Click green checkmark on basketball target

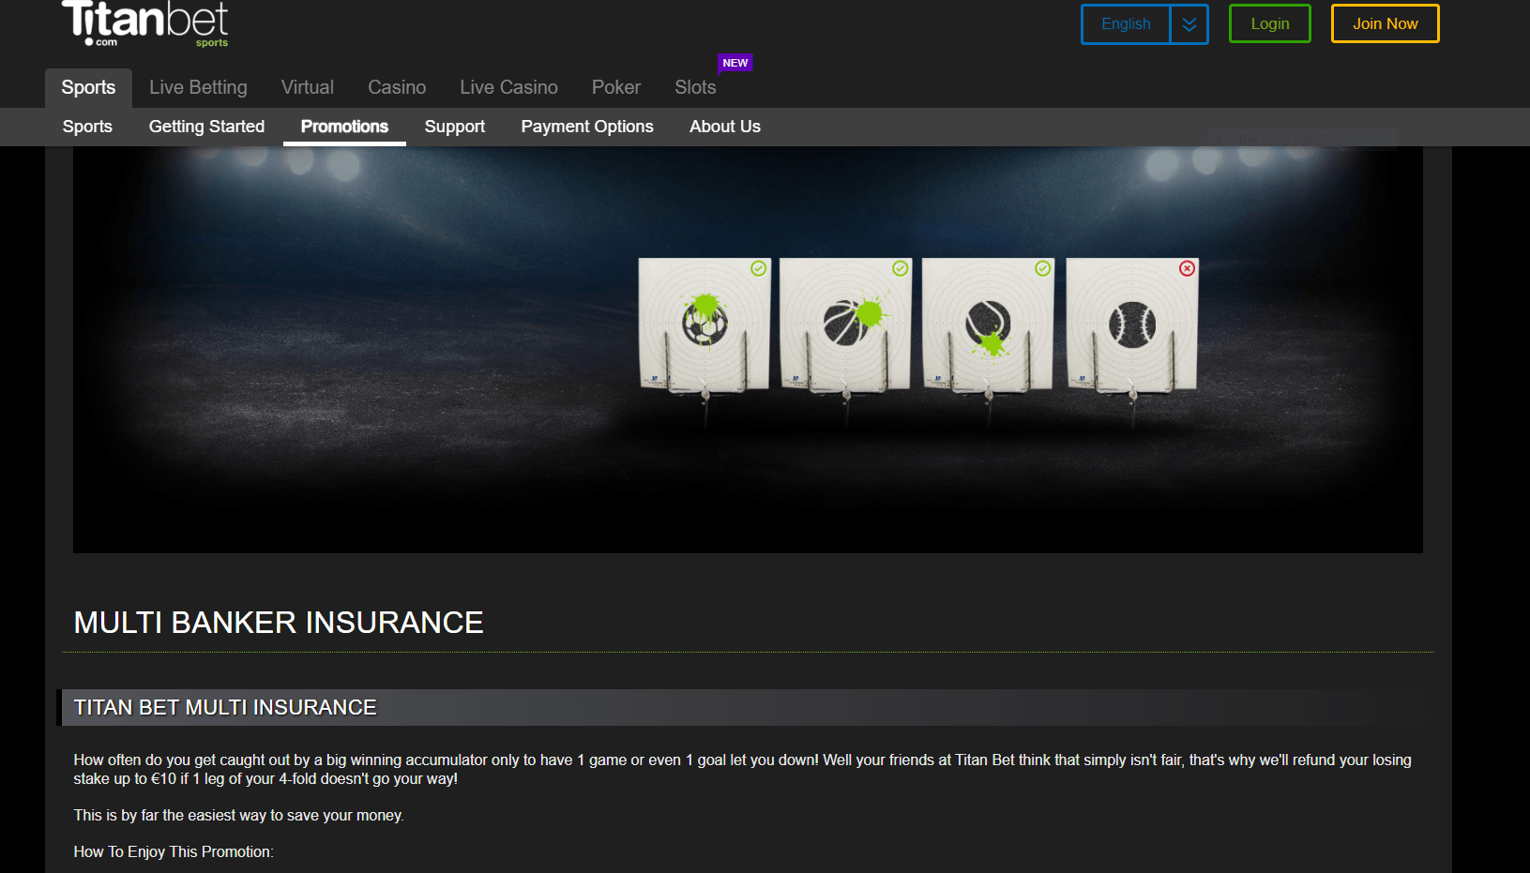point(901,269)
